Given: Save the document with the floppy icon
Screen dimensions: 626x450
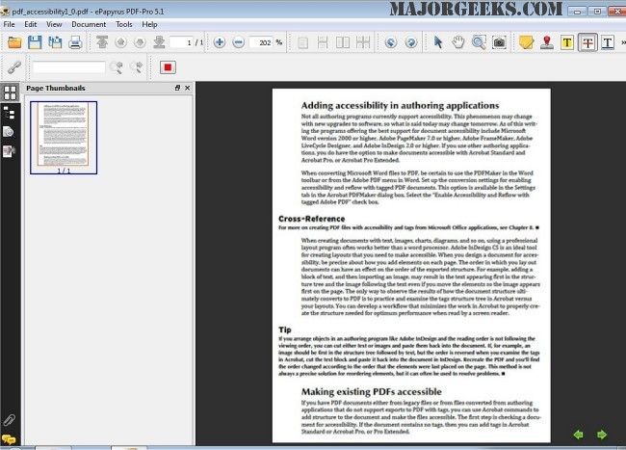Looking at the screenshot, I should coord(35,42).
